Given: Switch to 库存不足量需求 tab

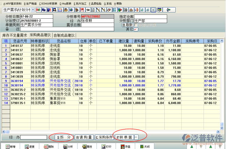Looking at the screenshot, I should tap(15, 35).
